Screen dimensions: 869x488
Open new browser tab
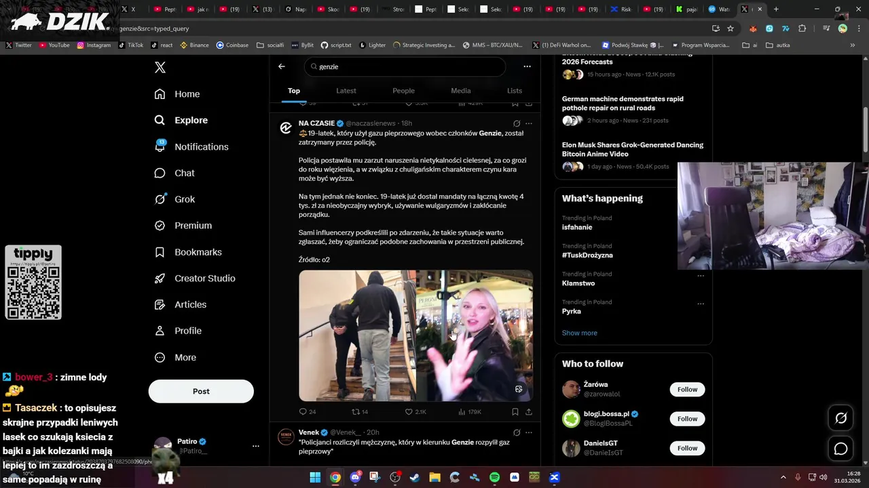tap(776, 9)
